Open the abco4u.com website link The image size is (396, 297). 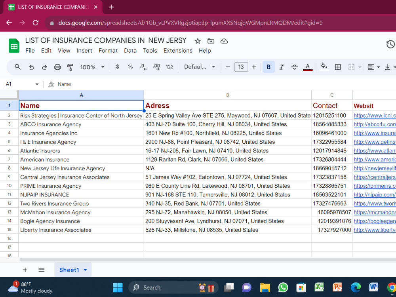coord(375,124)
